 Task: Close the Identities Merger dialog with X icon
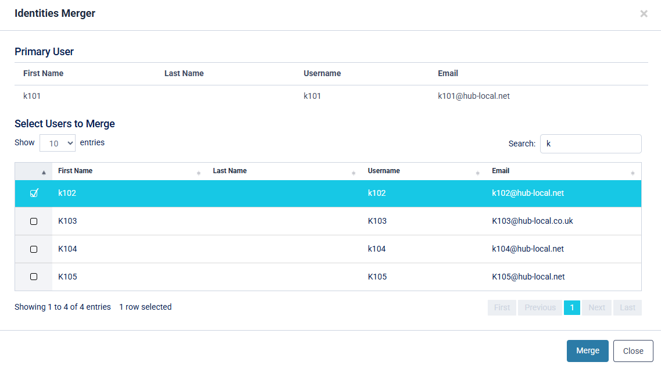644,13
